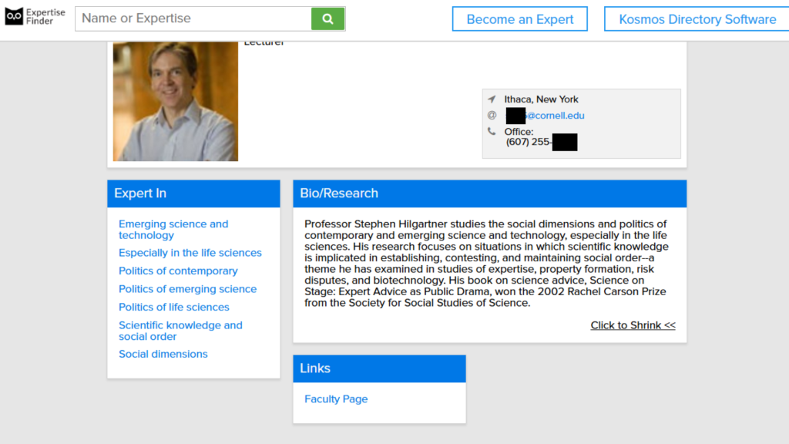
Task: Open Especially in the life sciences link
Action: coord(190,253)
